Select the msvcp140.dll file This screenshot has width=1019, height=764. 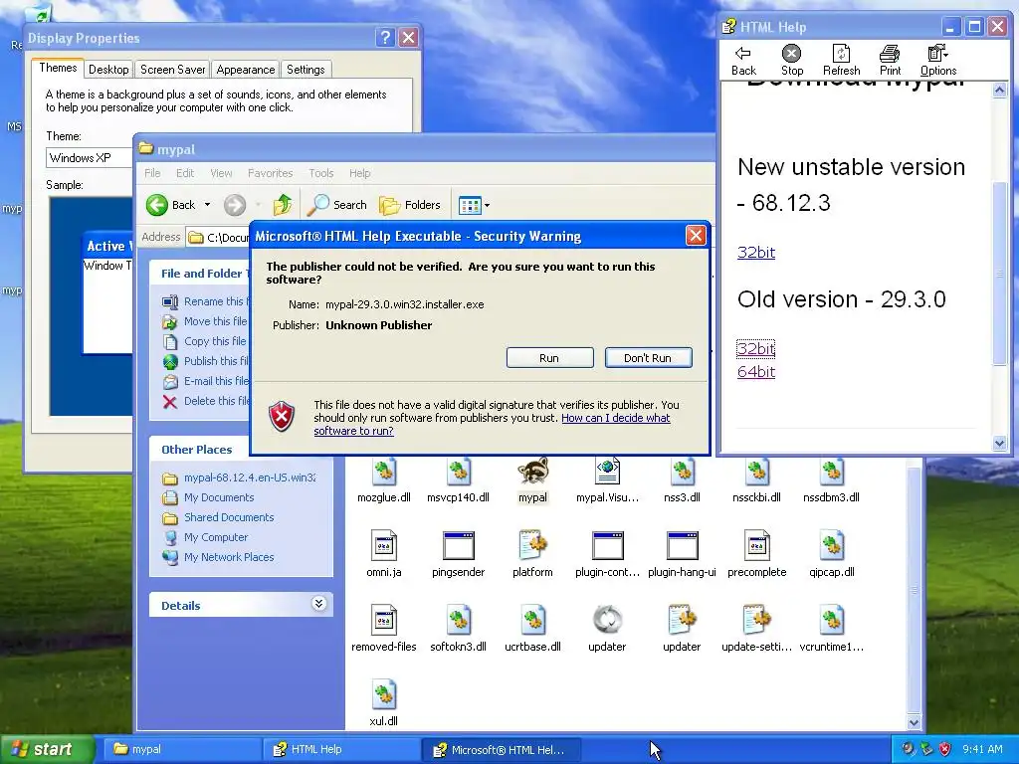(x=458, y=481)
